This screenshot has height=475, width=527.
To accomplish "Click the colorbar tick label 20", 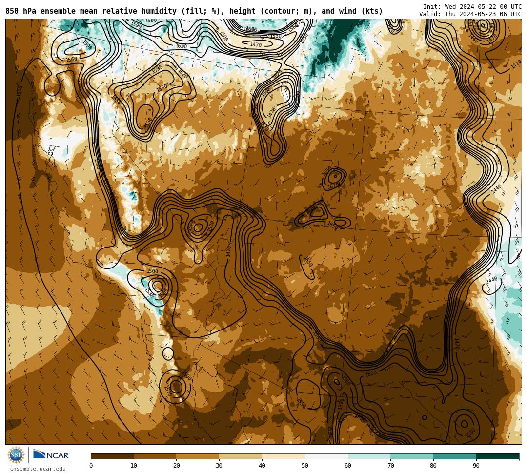I will (177, 466).
